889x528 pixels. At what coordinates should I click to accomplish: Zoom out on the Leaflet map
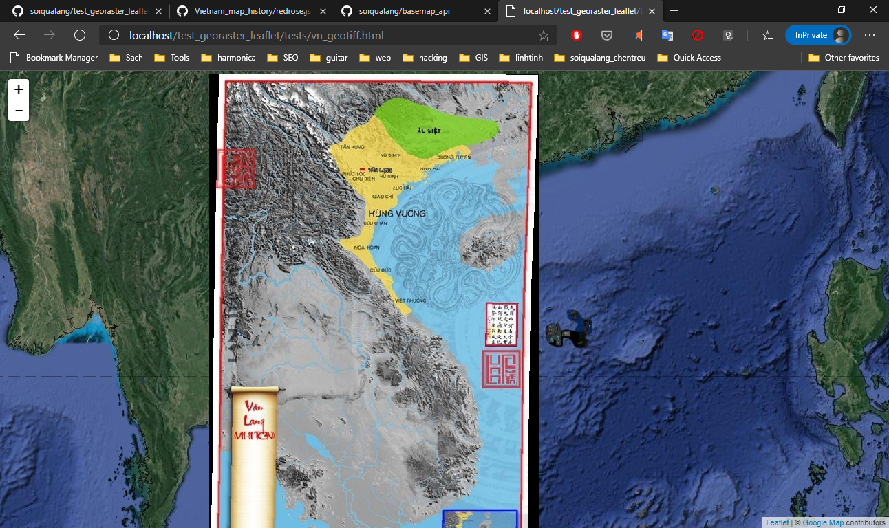[x=19, y=110]
